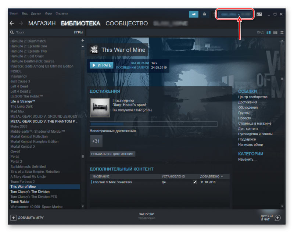Open the ИГРЫ filter dropdown

point(78,32)
